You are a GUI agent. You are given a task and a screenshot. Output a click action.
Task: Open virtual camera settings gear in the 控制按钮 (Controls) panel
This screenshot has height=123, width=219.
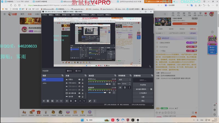pos(151,89)
